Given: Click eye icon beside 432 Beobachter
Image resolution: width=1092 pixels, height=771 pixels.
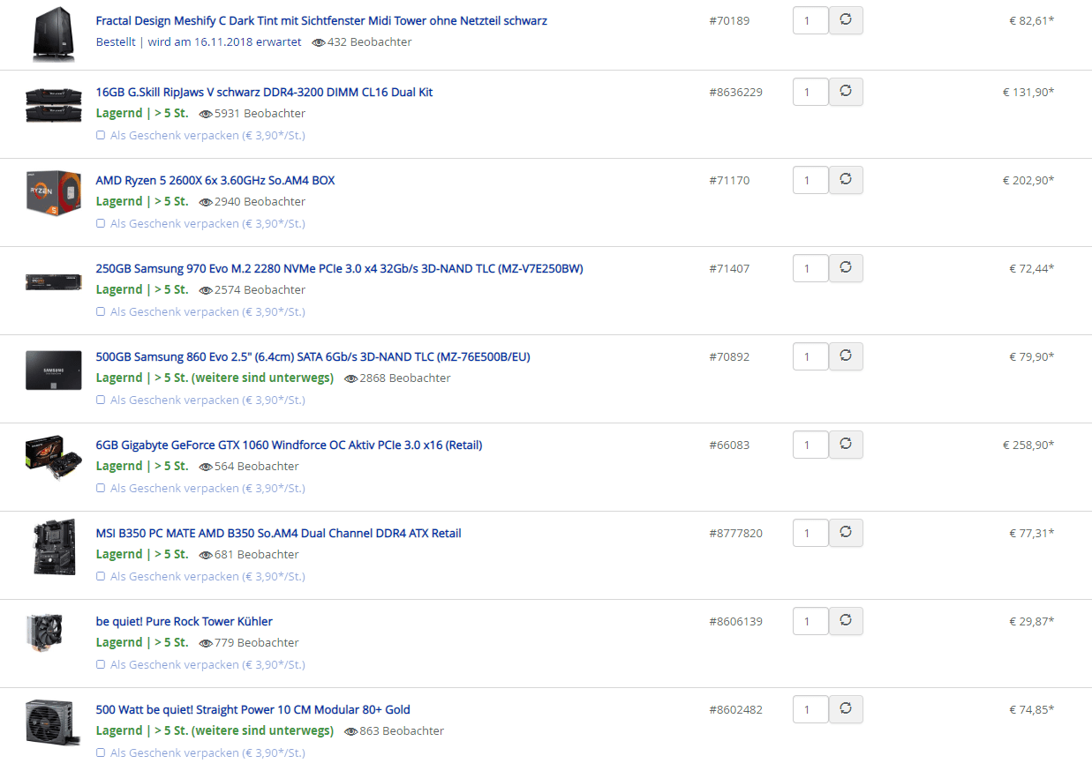Looking at the screenshot, I should (x=319, y=42).
